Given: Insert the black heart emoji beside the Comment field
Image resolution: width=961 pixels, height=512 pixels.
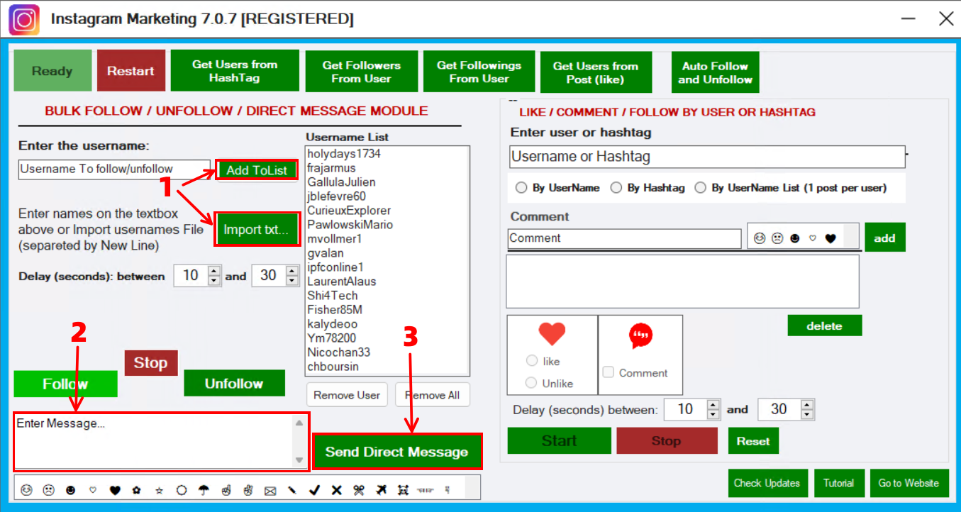Looking at the screenshot, I should click(831, 238).
